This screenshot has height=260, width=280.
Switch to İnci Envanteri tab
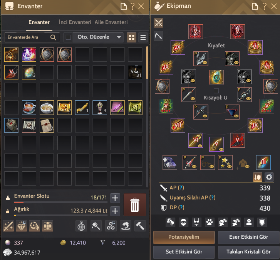pyautogui.click(x=75, y=22)
